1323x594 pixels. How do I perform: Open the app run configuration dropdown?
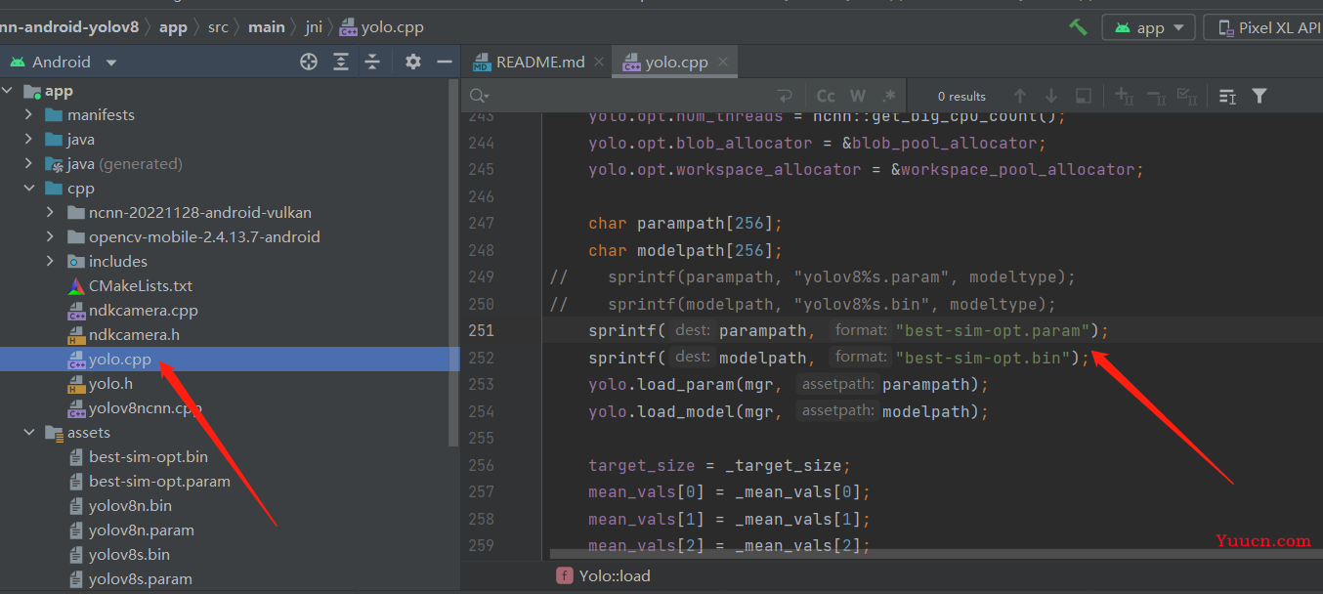1149,27
